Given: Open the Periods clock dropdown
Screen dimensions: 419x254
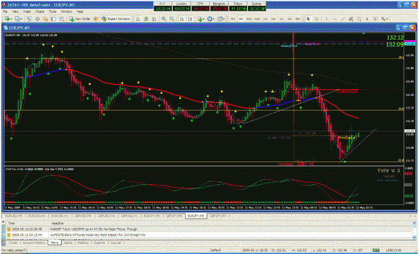Looking at the screenshot, I should (x=211, y=19).
